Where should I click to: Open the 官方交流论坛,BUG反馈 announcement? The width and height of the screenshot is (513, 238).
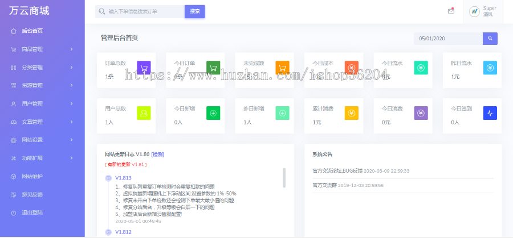click(x=337, y=171)
